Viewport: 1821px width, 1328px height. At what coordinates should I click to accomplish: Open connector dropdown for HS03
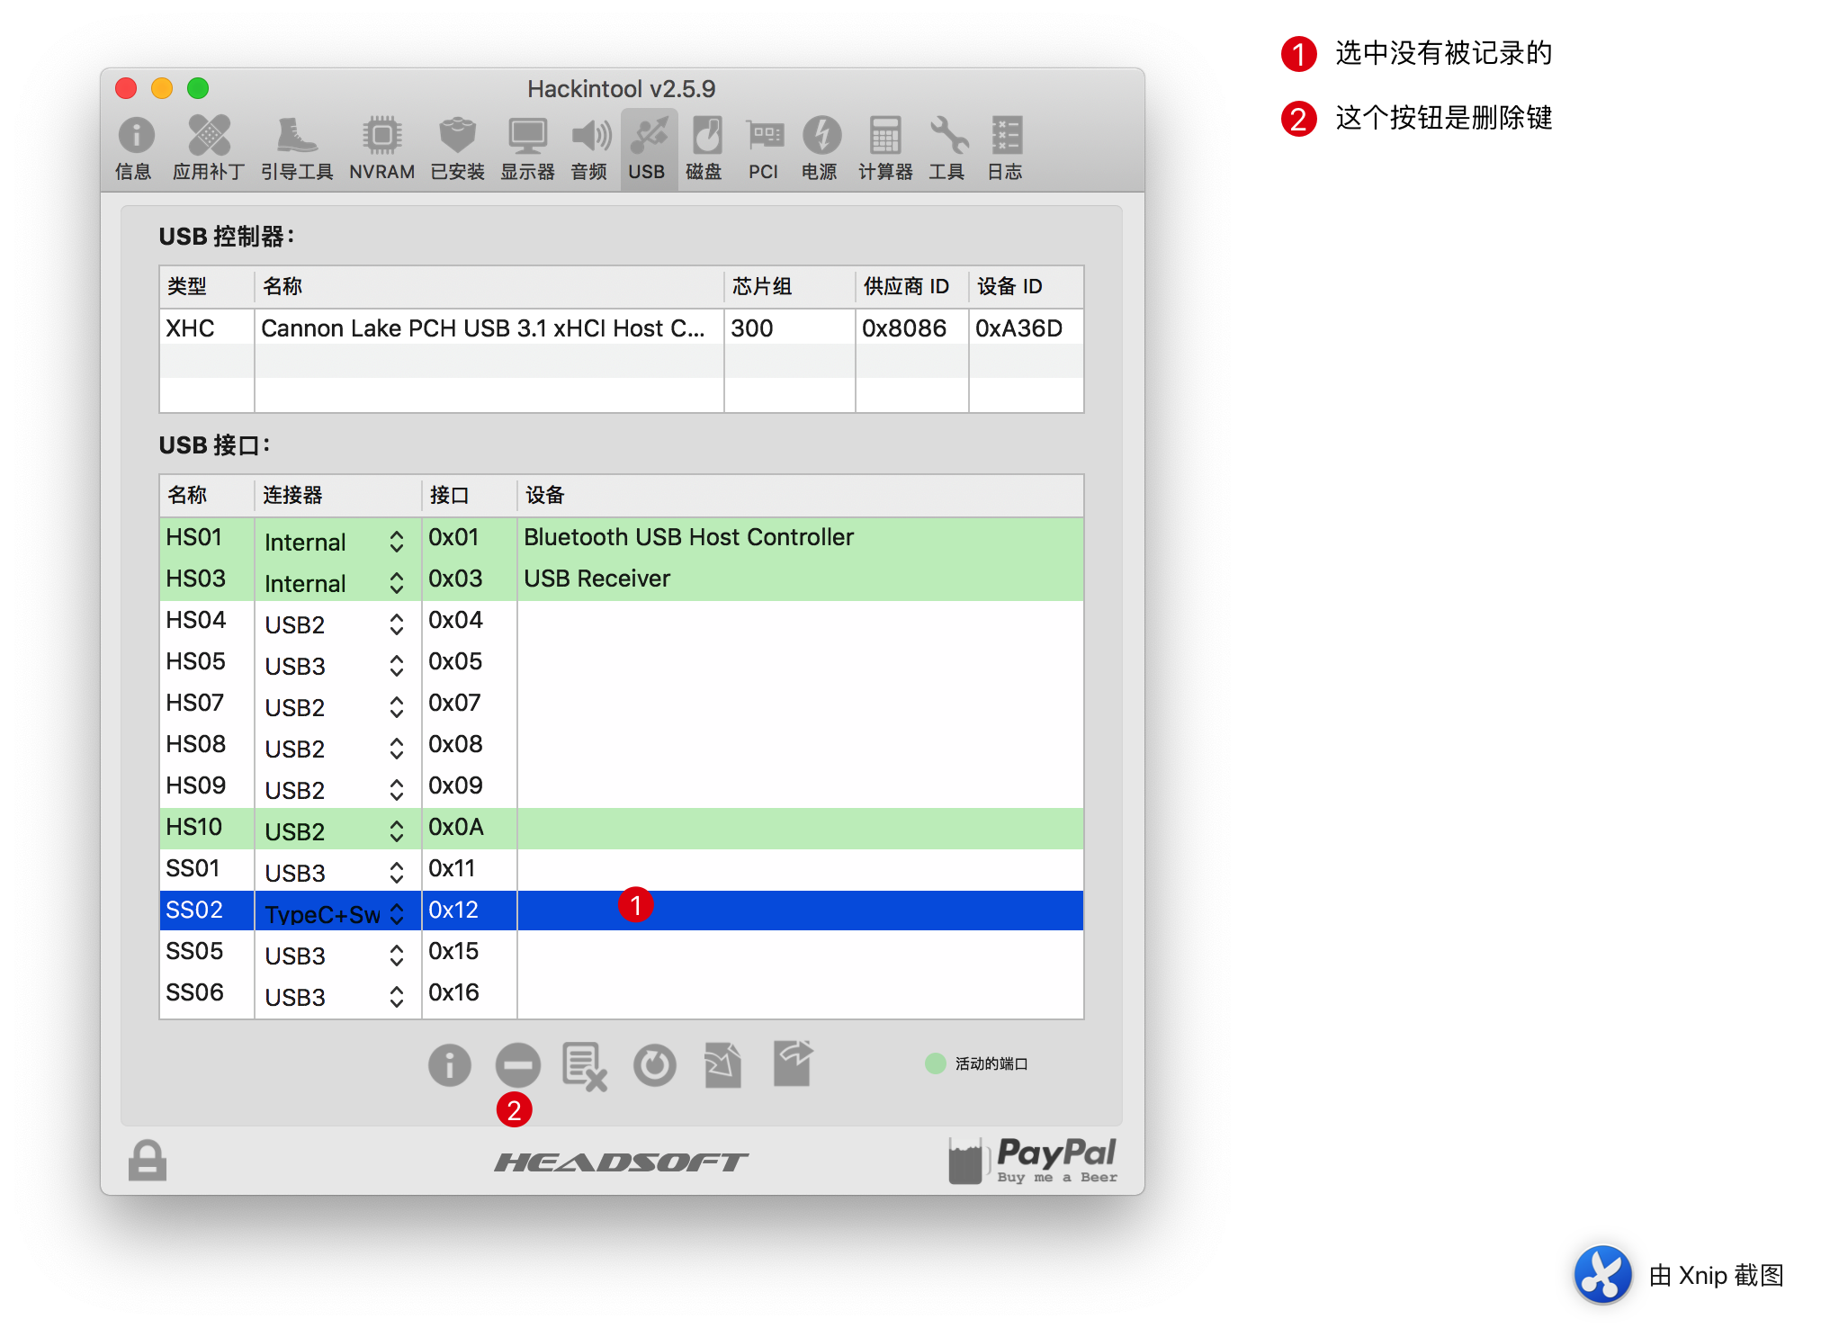pos(335,583)
